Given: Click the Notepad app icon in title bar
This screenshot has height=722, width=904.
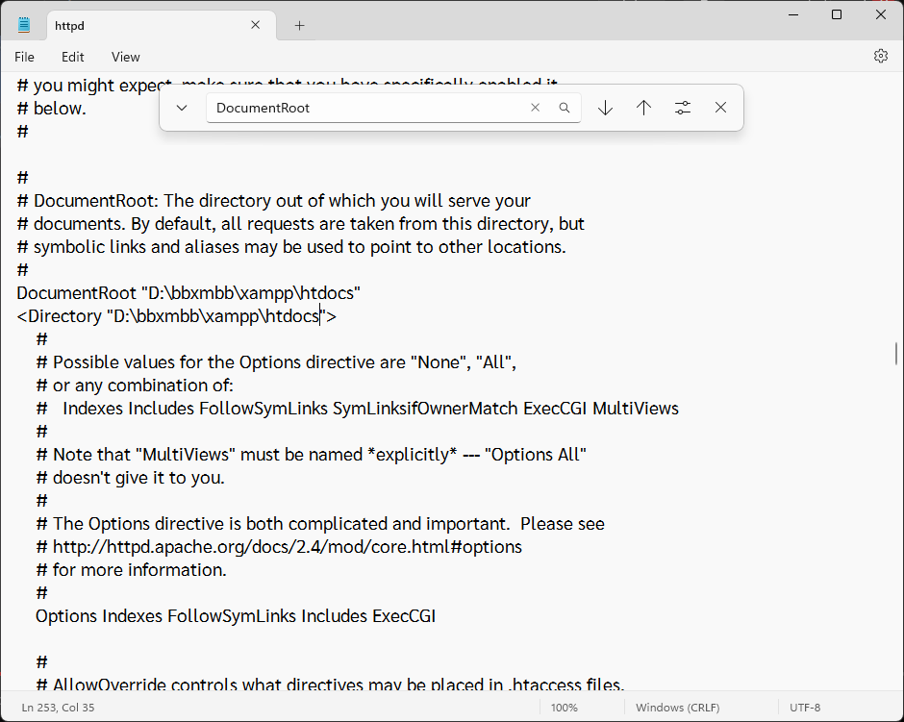Looking at the screenshot, I should (x=24, y=25).
